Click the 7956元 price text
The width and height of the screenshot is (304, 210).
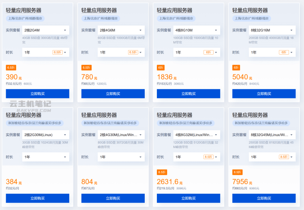242,182
